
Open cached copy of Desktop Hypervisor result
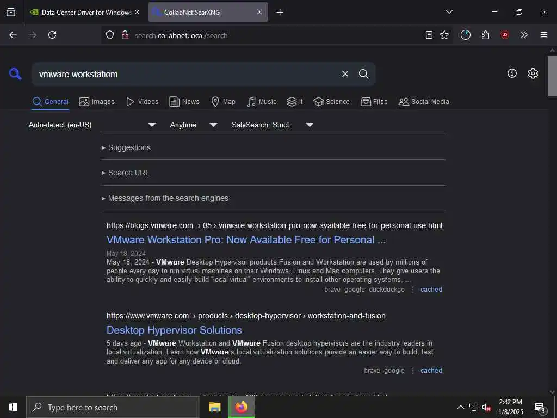point(431,370)
